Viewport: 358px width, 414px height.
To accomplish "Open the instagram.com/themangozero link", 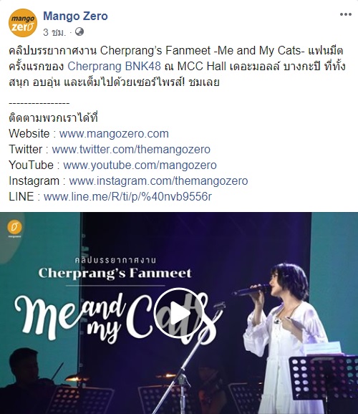I will pyautogui.click(x=158, y=181).
